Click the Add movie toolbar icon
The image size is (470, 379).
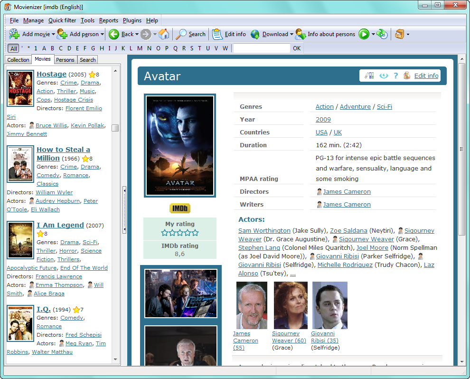click(x=14, y=34)
